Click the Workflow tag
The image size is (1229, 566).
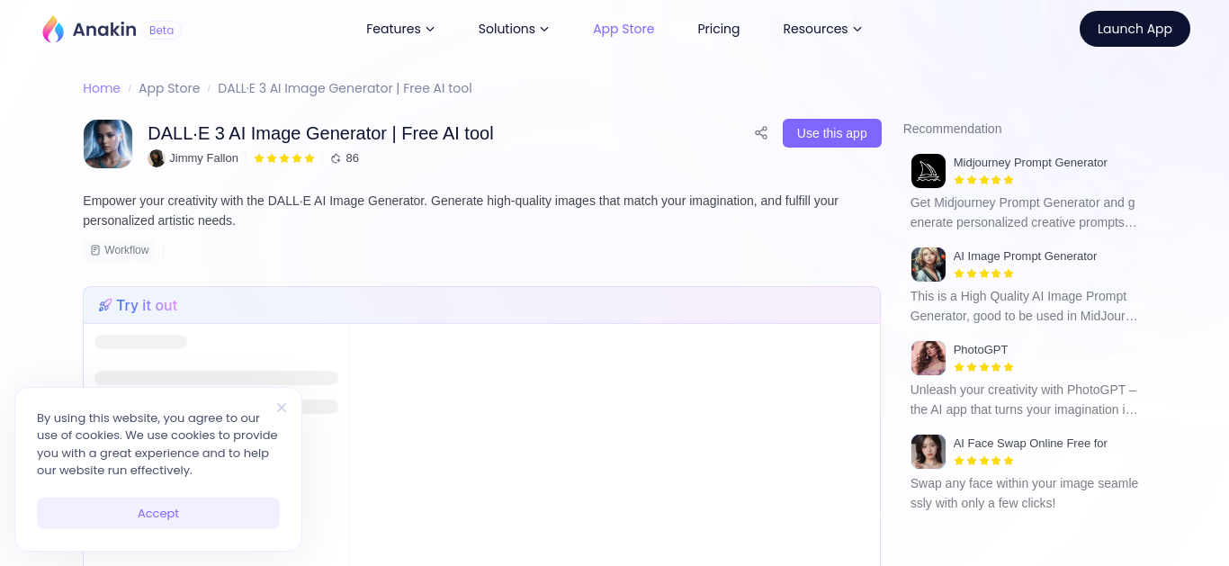(x=120, y=250)
